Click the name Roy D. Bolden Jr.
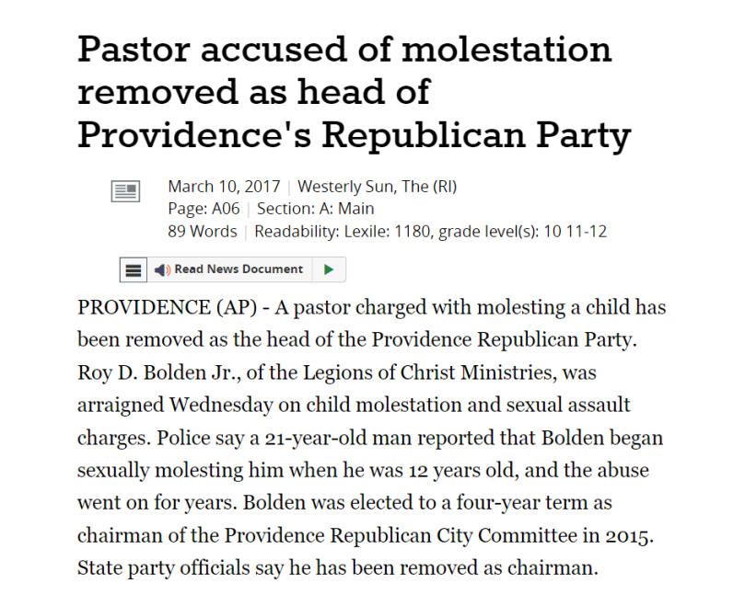Screen dimensions: 745x595 159,372
